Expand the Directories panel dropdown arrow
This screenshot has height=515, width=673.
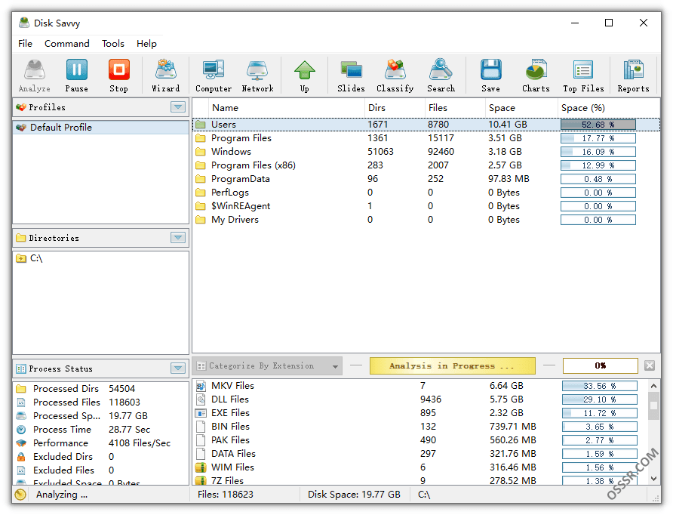(178, 238)
